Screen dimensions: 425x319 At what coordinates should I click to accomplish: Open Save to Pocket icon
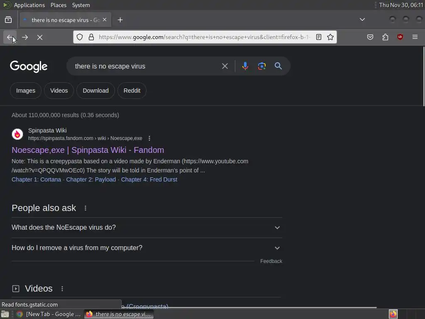point(370,37)
